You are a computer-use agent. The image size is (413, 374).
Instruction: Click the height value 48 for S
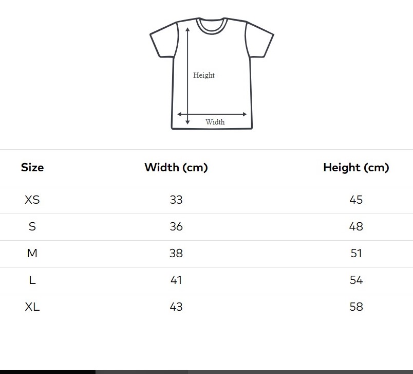pos(356,226)
